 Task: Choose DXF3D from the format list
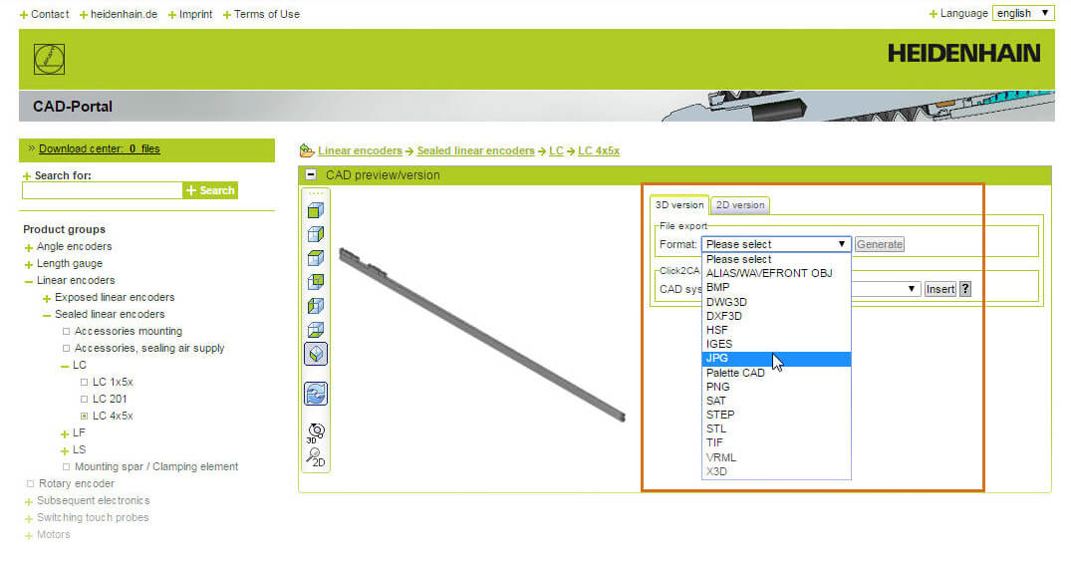(776, 316)
